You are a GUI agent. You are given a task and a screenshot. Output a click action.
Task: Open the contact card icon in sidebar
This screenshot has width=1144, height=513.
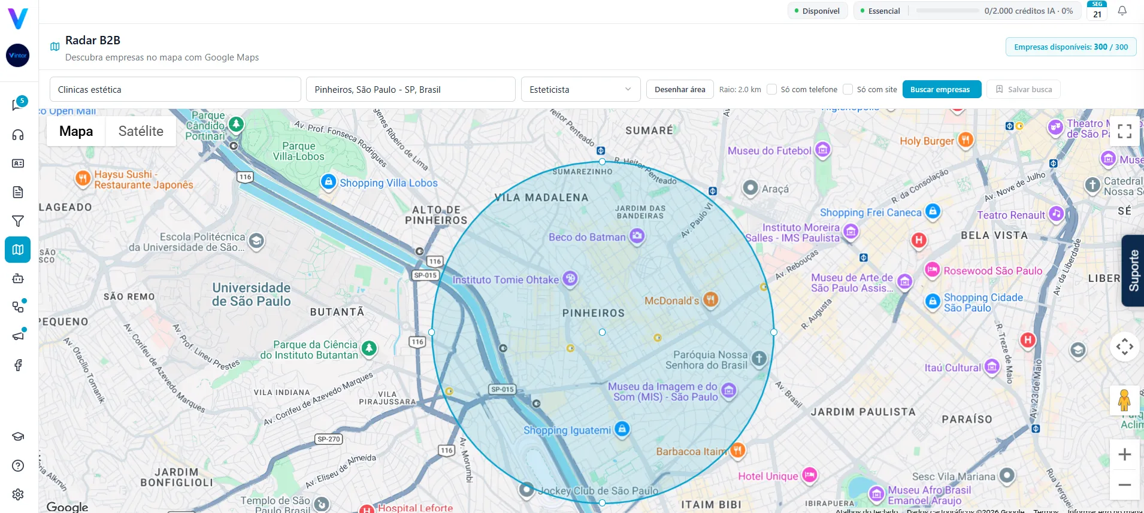tap(18, 163)
